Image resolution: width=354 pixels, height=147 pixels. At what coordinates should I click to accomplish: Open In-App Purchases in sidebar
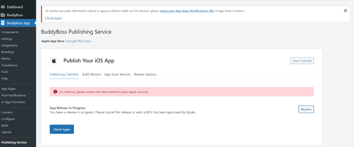point(13,102)
